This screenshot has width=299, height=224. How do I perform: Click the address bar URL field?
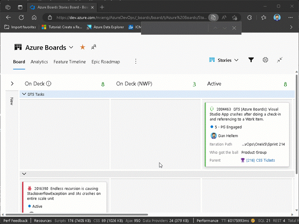[x=132, y=18]
